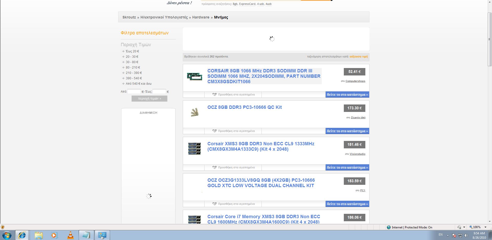Screen dimensions: 492x240
Task: Click the status bar privacy lock icon
Action: pos(459,227)
